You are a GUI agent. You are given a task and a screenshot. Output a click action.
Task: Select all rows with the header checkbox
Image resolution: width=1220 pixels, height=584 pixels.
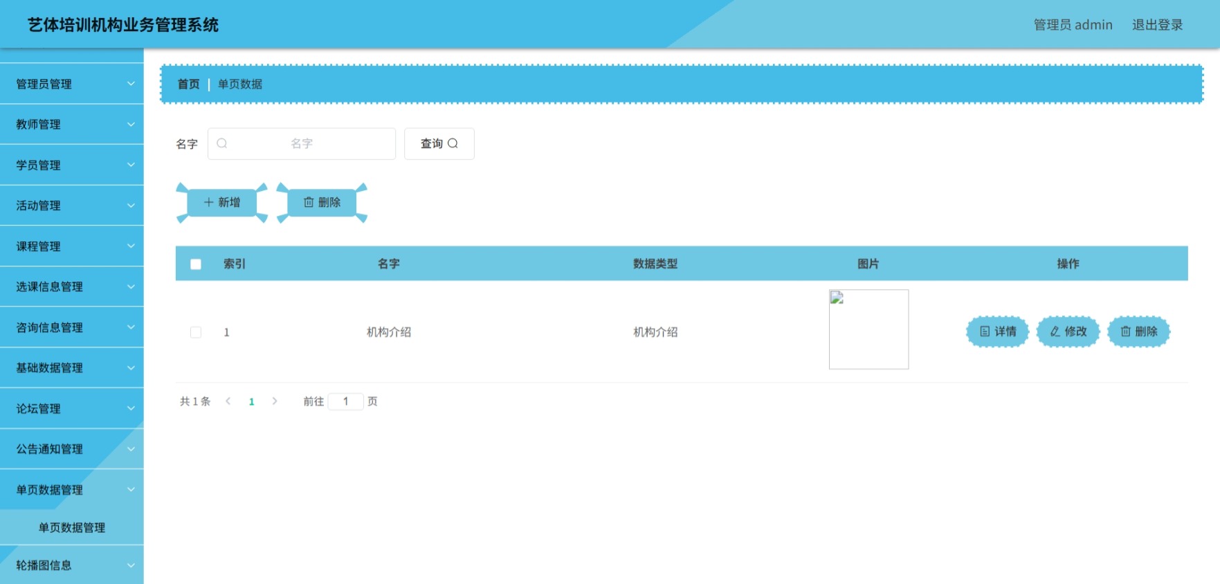pos(196,264)
